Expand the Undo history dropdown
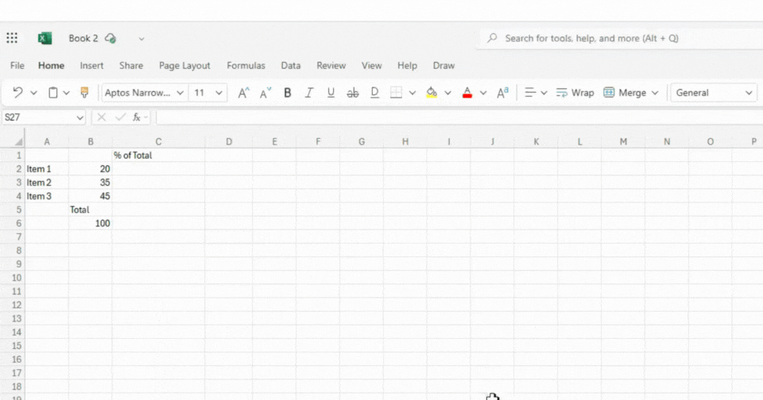 [33, 92]
